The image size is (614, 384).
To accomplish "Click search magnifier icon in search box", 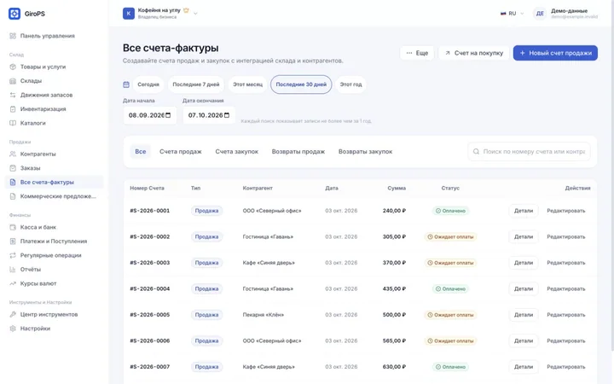I will click(x=476, y=152).
